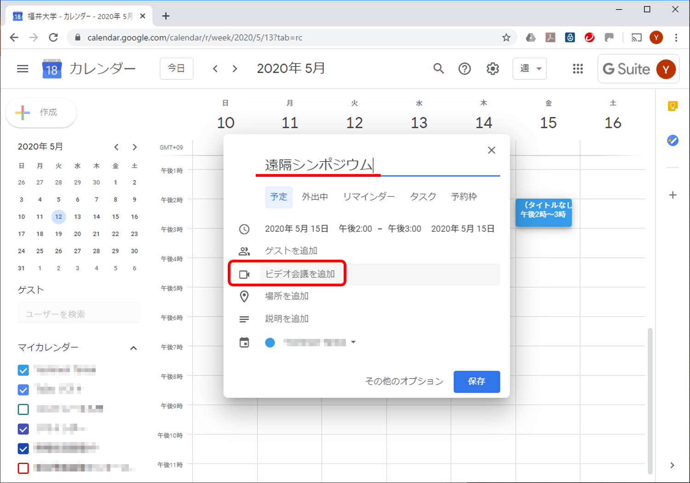Select the 外出中 tab

coord(315,197)
